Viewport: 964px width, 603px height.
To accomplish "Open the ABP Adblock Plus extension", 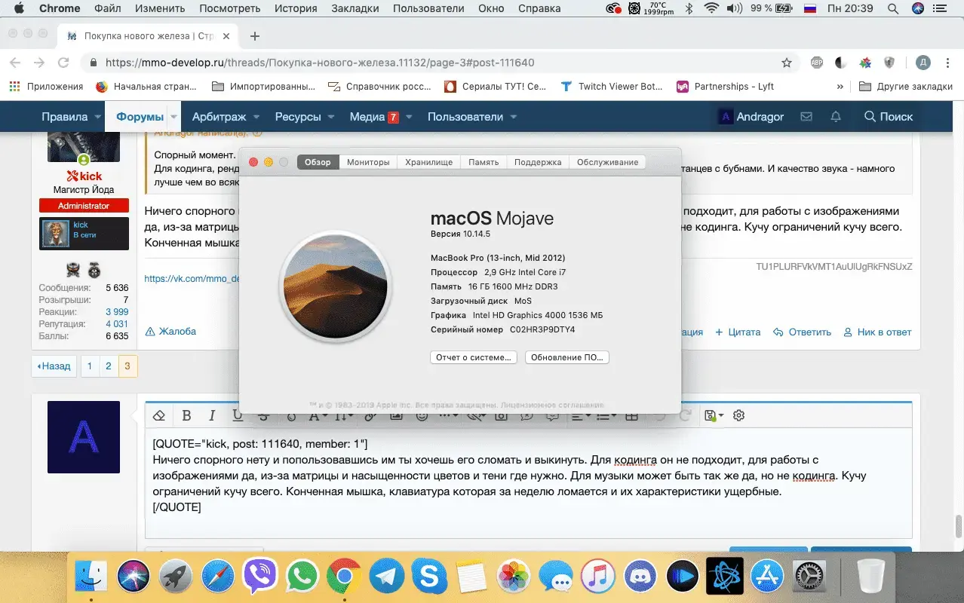I will (x=817, y=63).
